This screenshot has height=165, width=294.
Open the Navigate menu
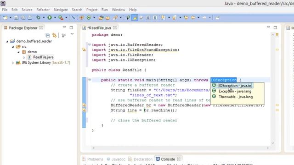pos(61,10)
